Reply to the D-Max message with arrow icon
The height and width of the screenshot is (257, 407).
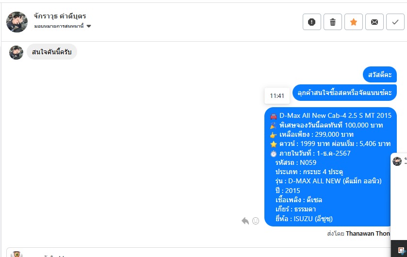coord(245,221)
